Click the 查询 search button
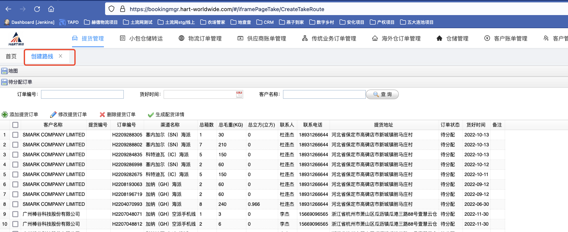Viewport: 568px width, 232px height. point(382,94)
